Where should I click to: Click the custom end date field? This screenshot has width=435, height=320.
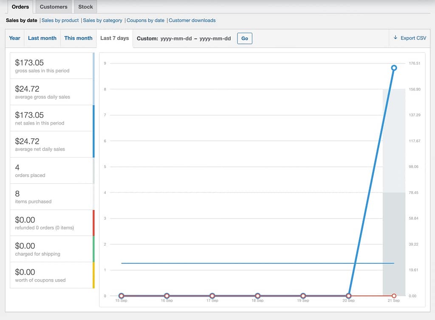click(215, 38)
